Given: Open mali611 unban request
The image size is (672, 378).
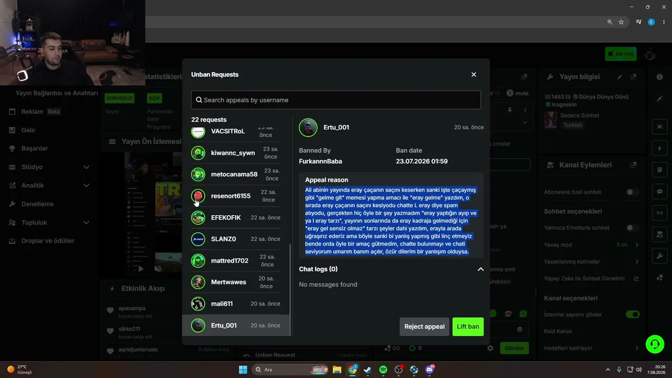Looking at the screenshot, I should tap(235, 303).
